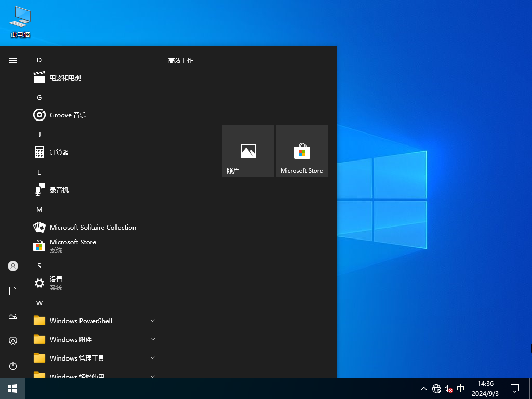532x399 pixels.
Task: Open the Pictures icon in Start sidebar
Action: click(x=12, y=316)
